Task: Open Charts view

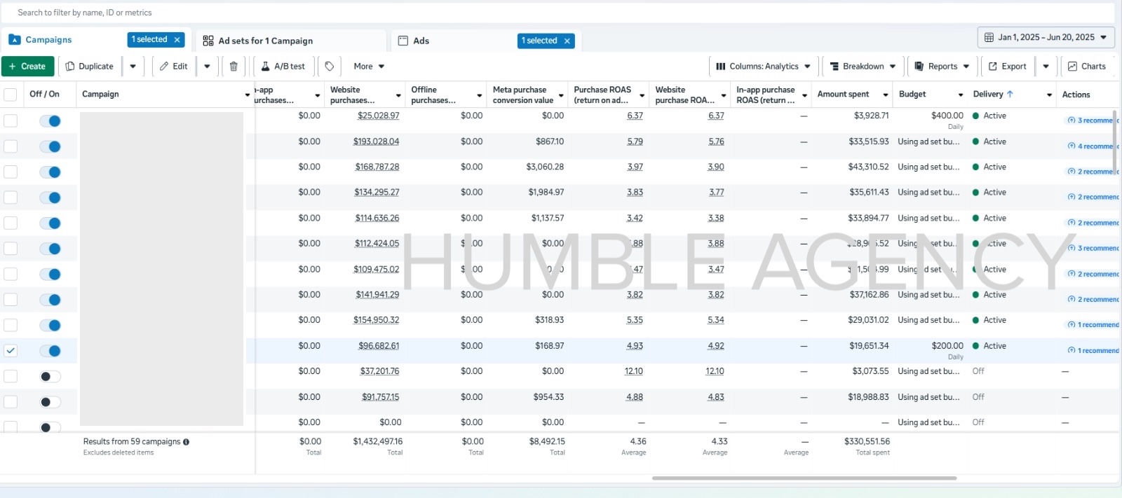Action: point(1086,67)
